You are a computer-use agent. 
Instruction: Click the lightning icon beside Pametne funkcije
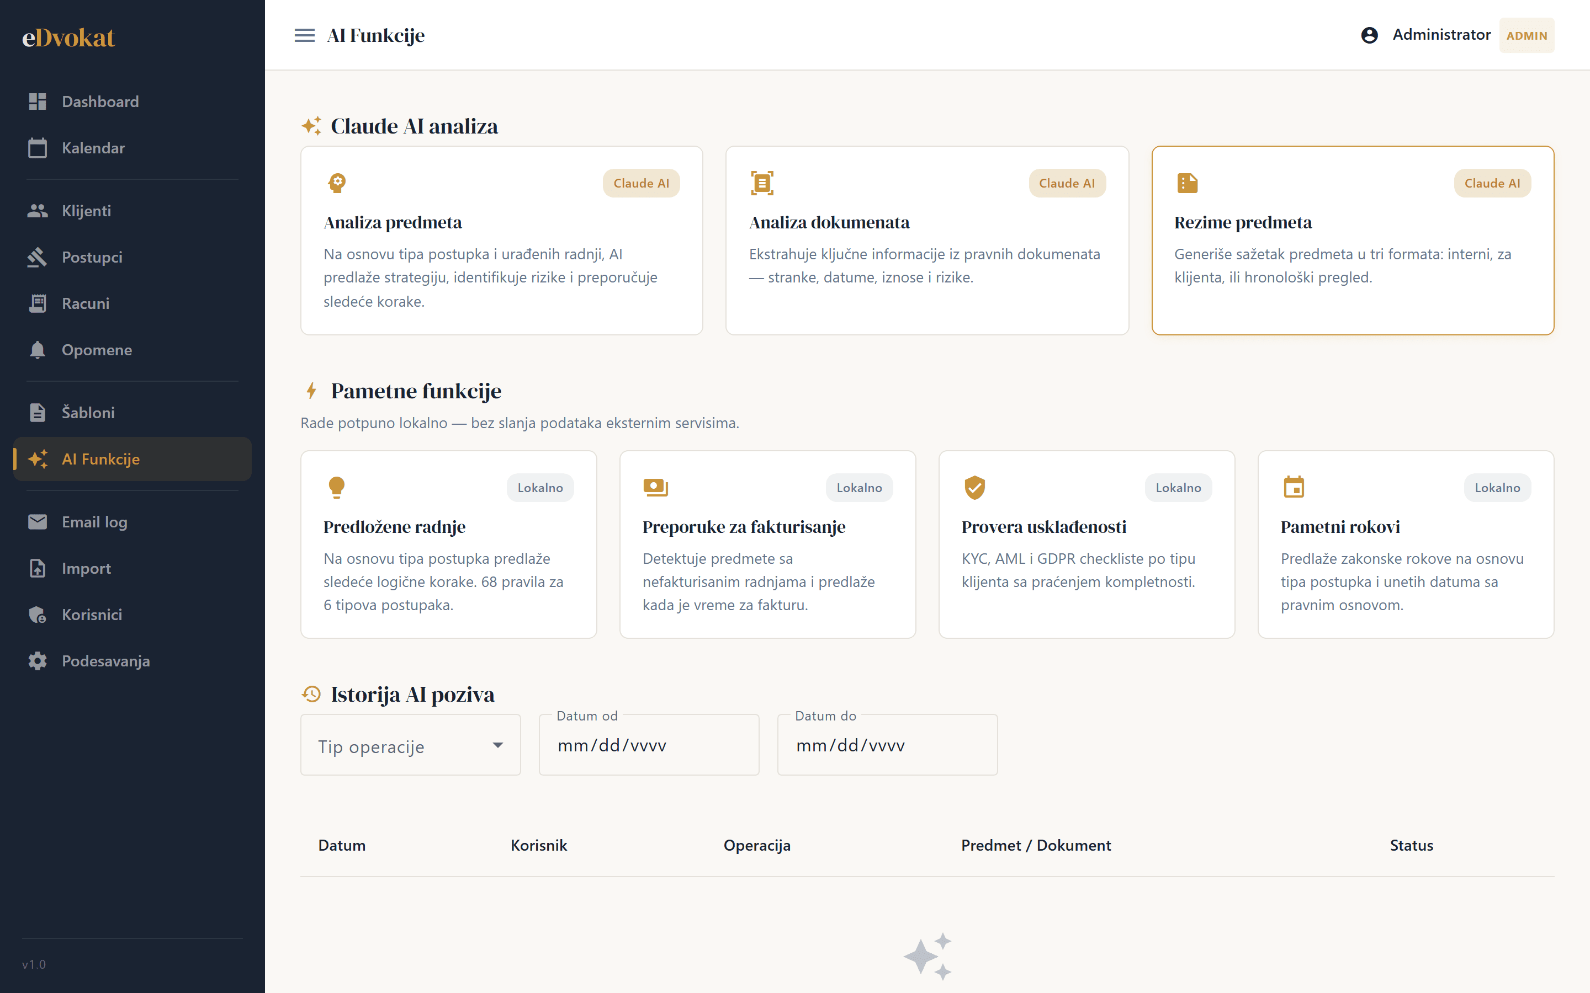(x=311, y=391)
